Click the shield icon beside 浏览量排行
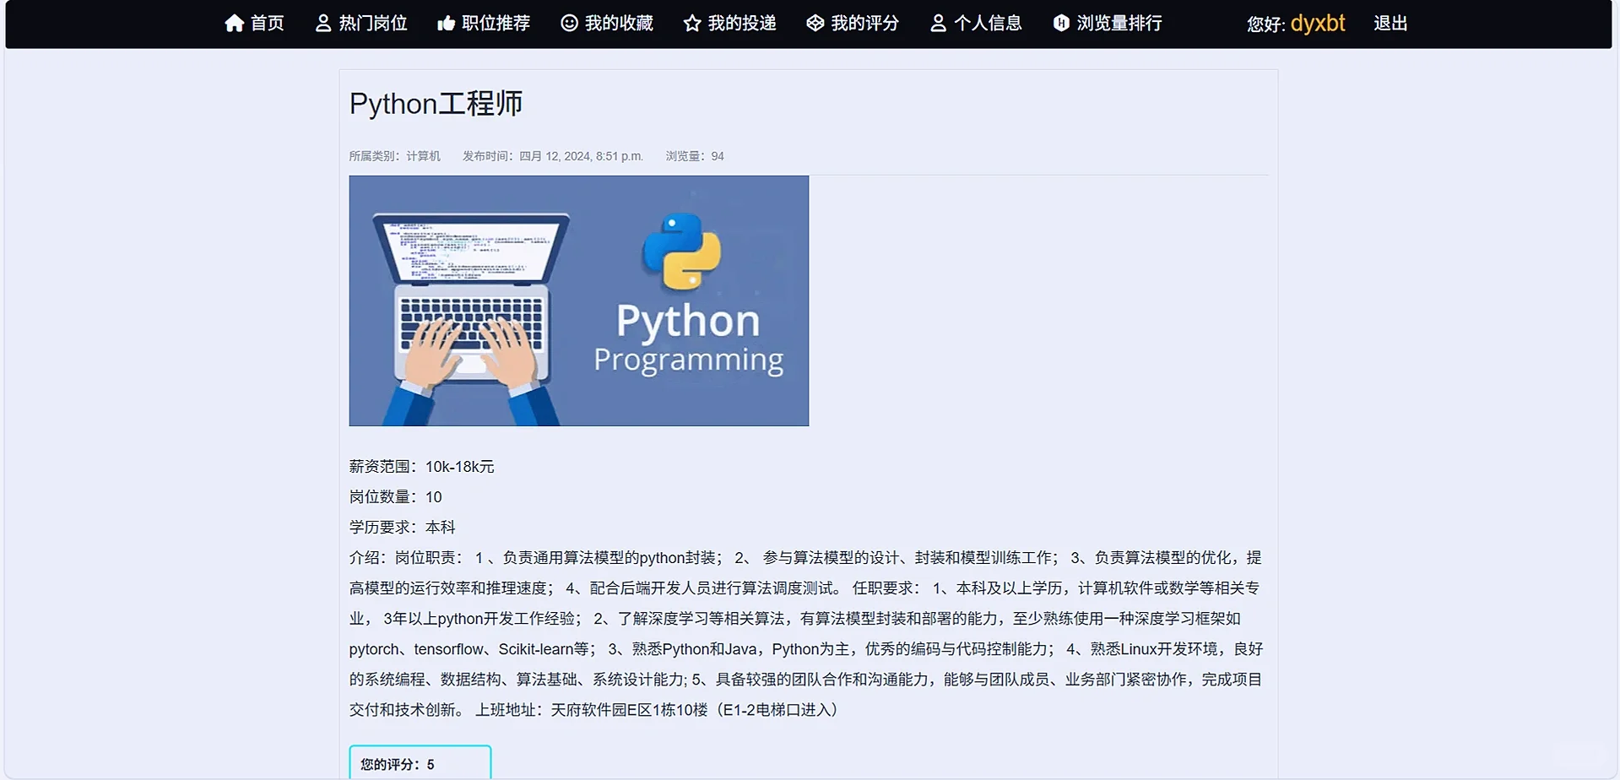 tap(1061, 24)
